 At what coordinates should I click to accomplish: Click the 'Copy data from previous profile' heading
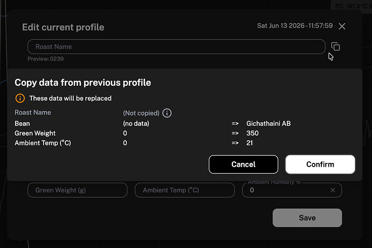(x=83, y=82)
